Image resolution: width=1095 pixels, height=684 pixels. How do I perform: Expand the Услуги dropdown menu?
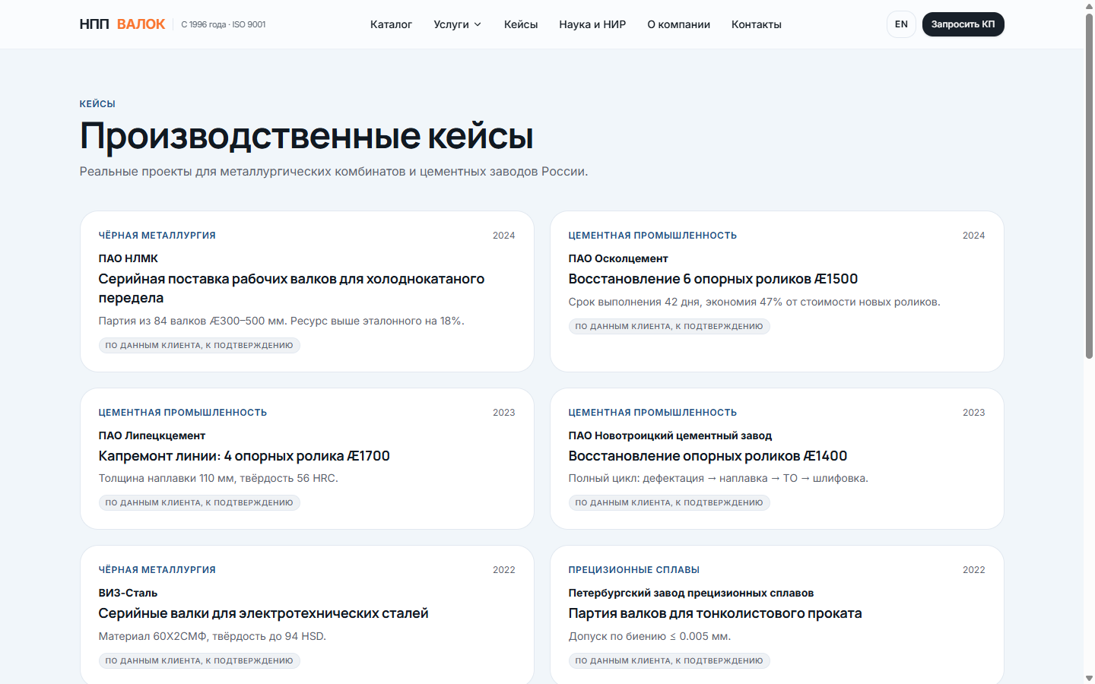tap(458, 24)
